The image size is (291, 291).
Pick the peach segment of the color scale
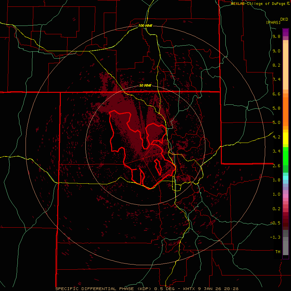(x=286, y=66)
